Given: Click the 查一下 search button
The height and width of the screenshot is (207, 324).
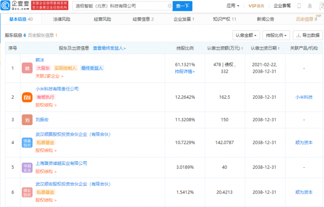Looking at the screenshot, I should [x=183, y=6].
